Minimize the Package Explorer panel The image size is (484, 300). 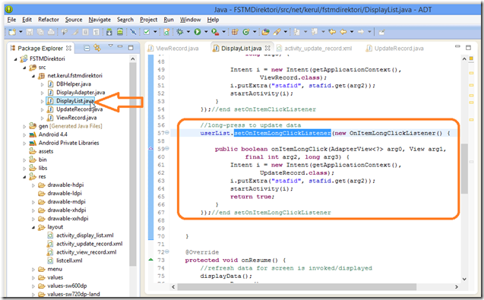click(120, 46)
